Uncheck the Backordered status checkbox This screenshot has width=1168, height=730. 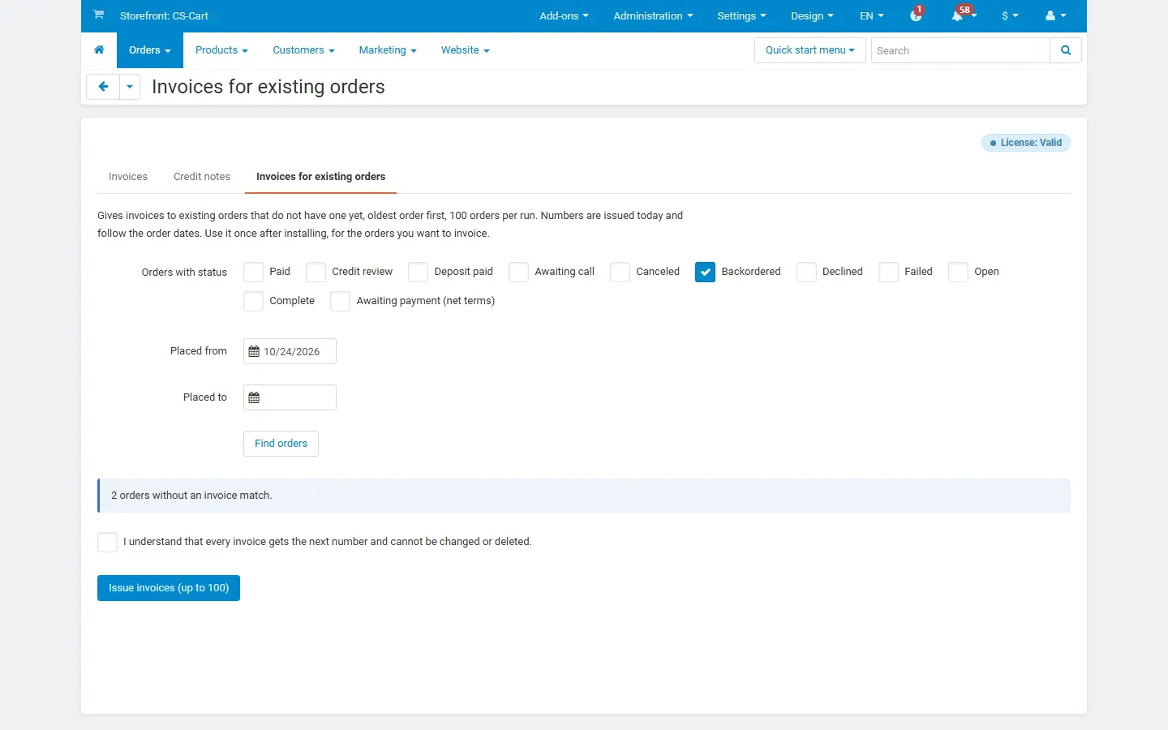pyautogui.click(x=706, y=272)
